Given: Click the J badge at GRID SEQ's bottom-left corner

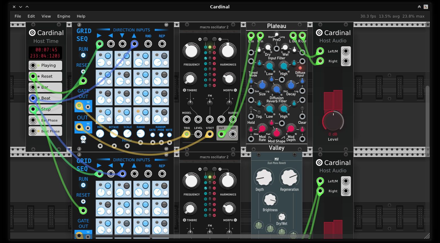Looking at the screenshot, I should coord(79,149).
